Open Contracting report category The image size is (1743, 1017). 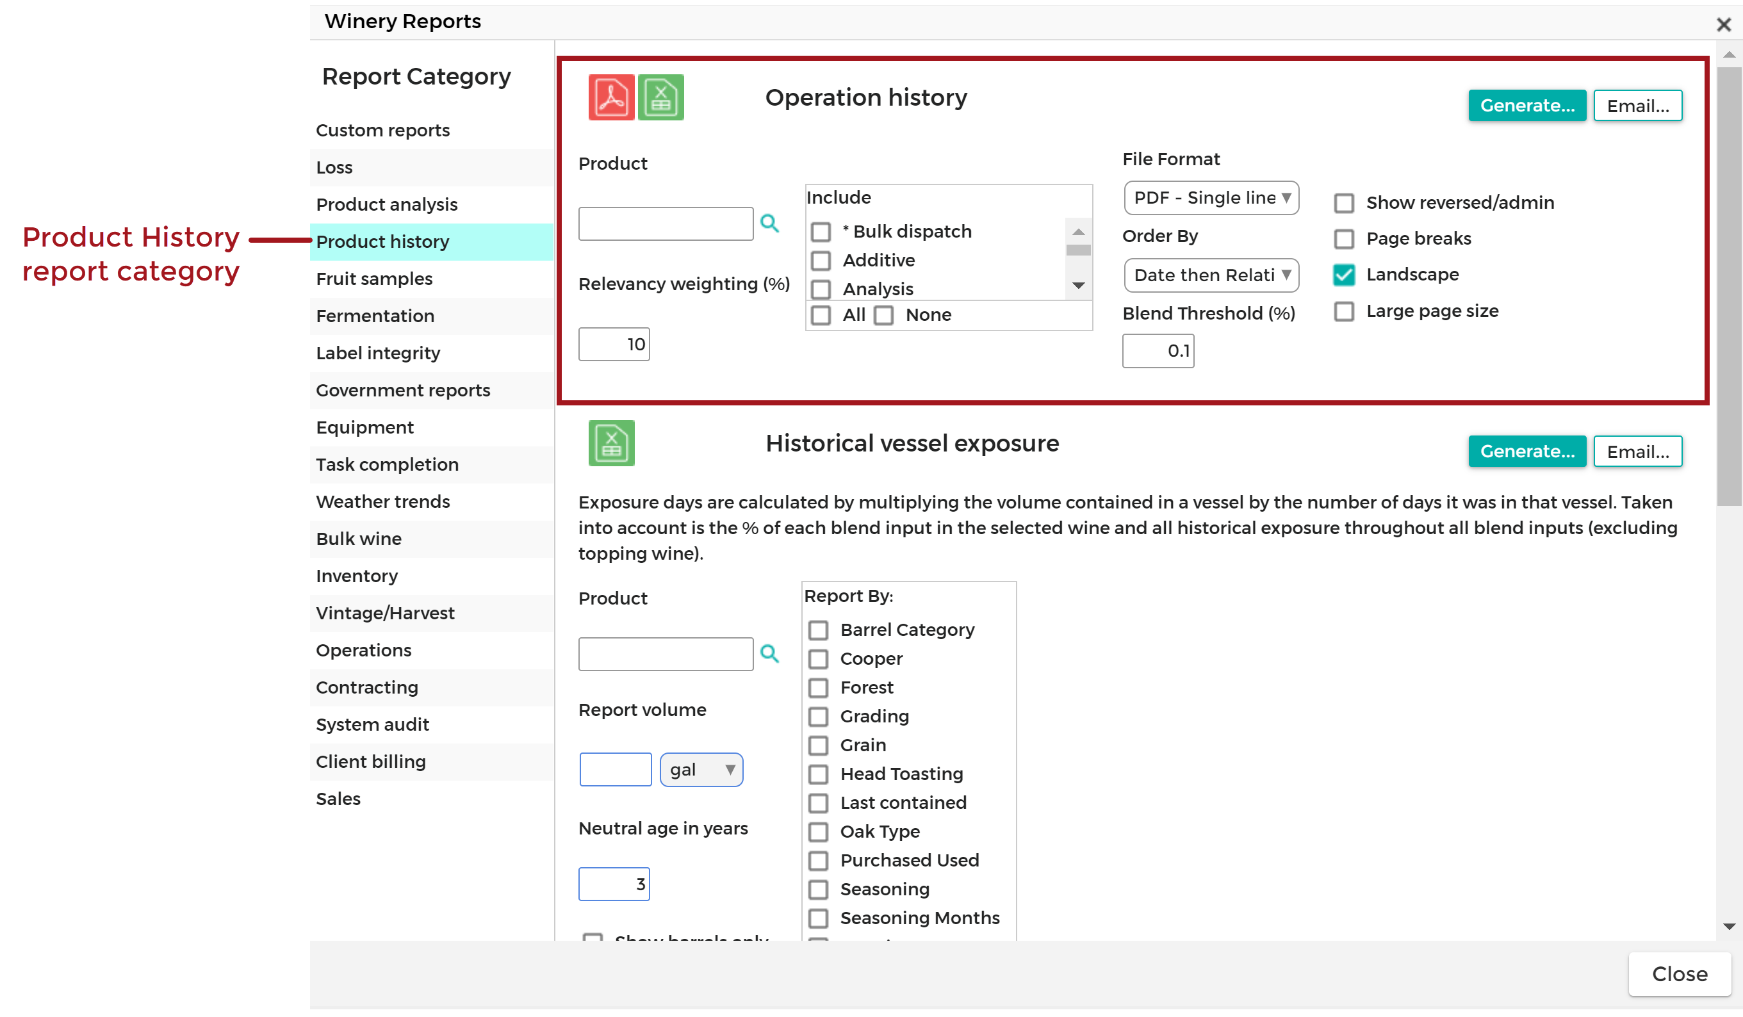tap(432, 688)
